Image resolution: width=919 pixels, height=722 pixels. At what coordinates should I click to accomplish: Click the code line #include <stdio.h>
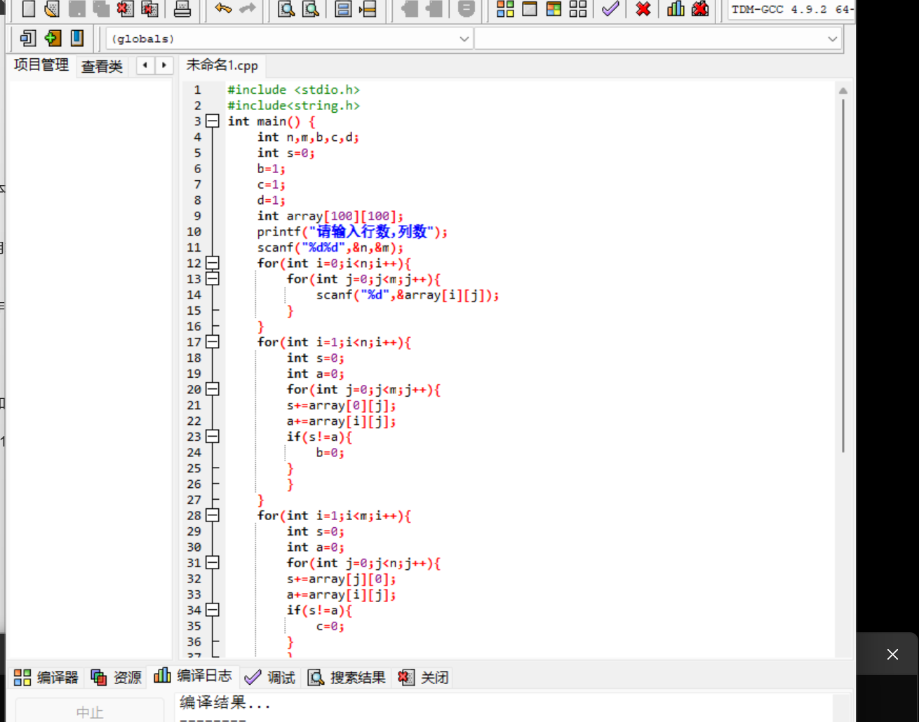(x=293, y=90)
